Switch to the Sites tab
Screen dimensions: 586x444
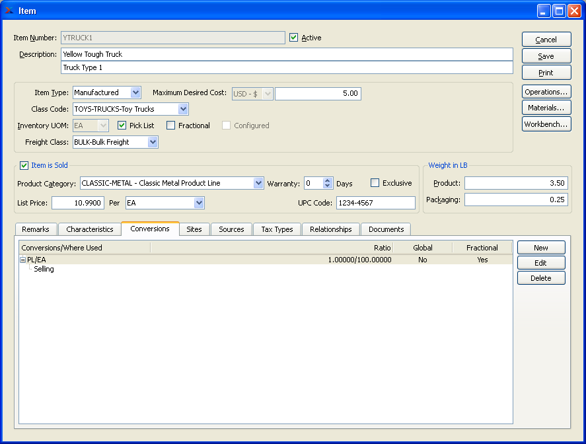(194, 229)
